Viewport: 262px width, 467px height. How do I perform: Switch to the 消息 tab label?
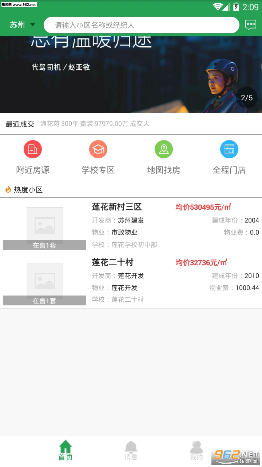tap(131, 457)
